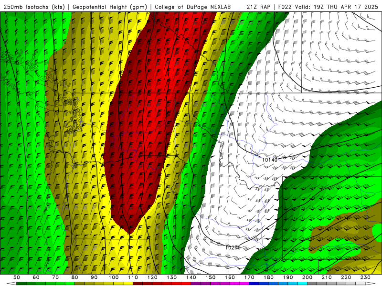Click the 140 kt legend value
The image size is (382, 286).
[x=191, y=277]
